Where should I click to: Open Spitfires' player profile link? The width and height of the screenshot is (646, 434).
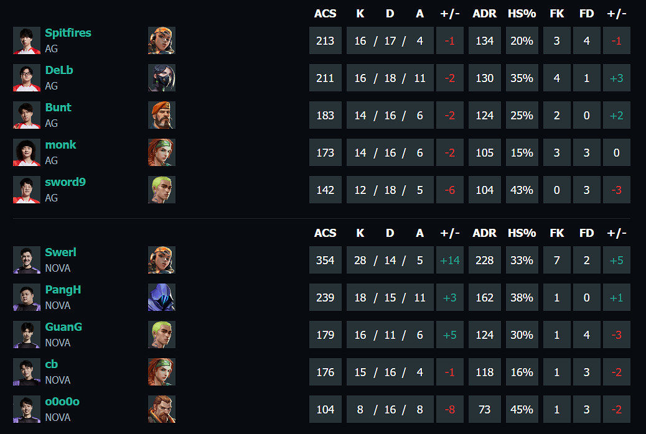point(68,33)
